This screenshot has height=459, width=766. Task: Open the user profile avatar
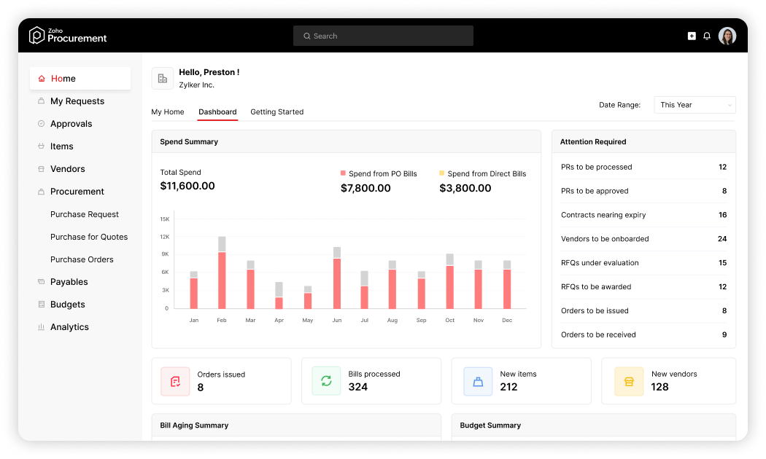727,36
